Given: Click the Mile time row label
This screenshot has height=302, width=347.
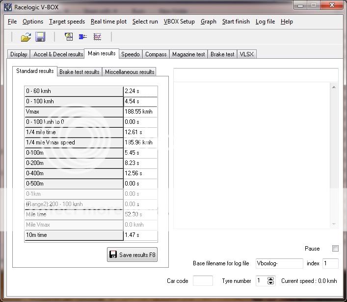Looking at the screenshot, I should (74, 214).
